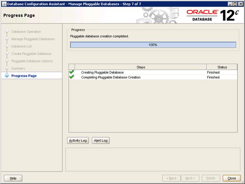Go to the Database List step
Image resolution: width=245 pixels, height=184 pixels.
(x=22, y=46)
